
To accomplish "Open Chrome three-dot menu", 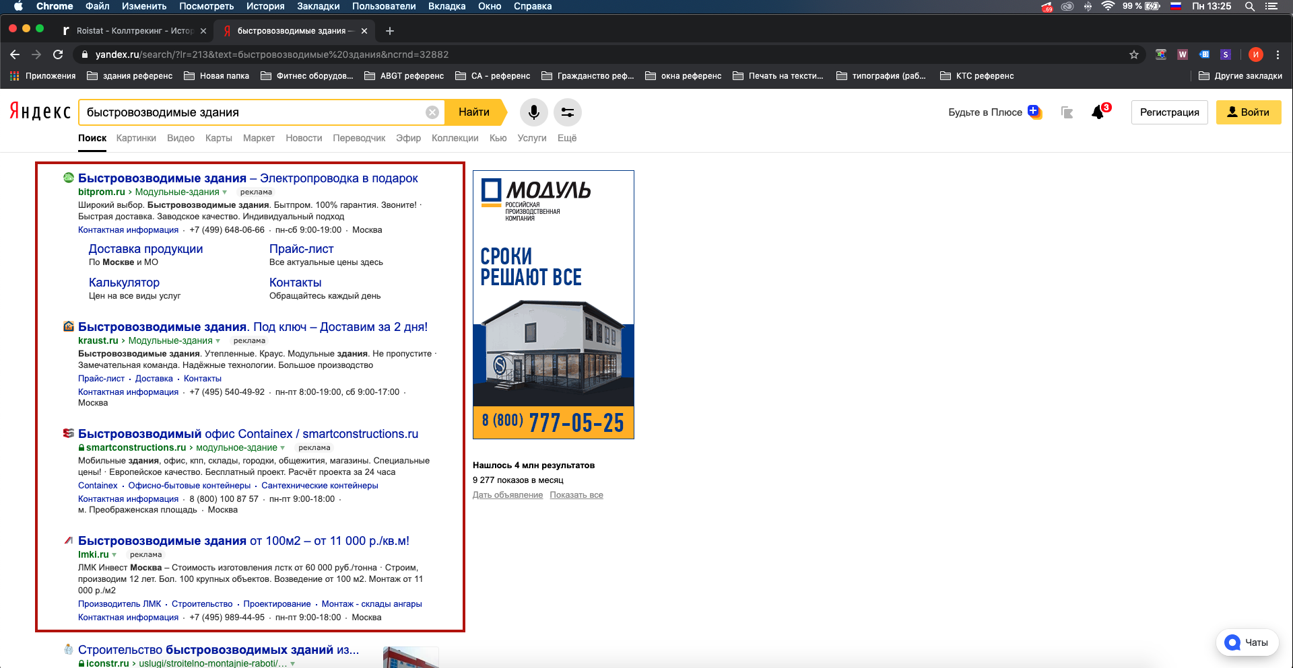I will [x=1278, y=54].
